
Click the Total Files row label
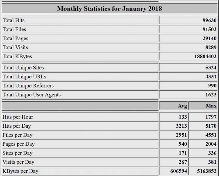(x=14, y=29)
